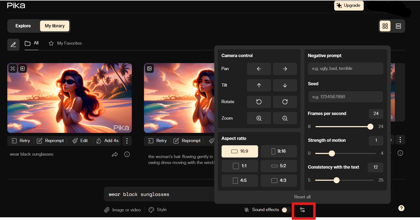Switch to the Explore tab

tap(23, 26)
